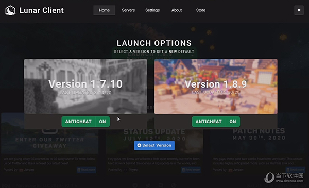Open the Servers tab
Viewport: 309px width, 188px height.
tap(128, 10)
